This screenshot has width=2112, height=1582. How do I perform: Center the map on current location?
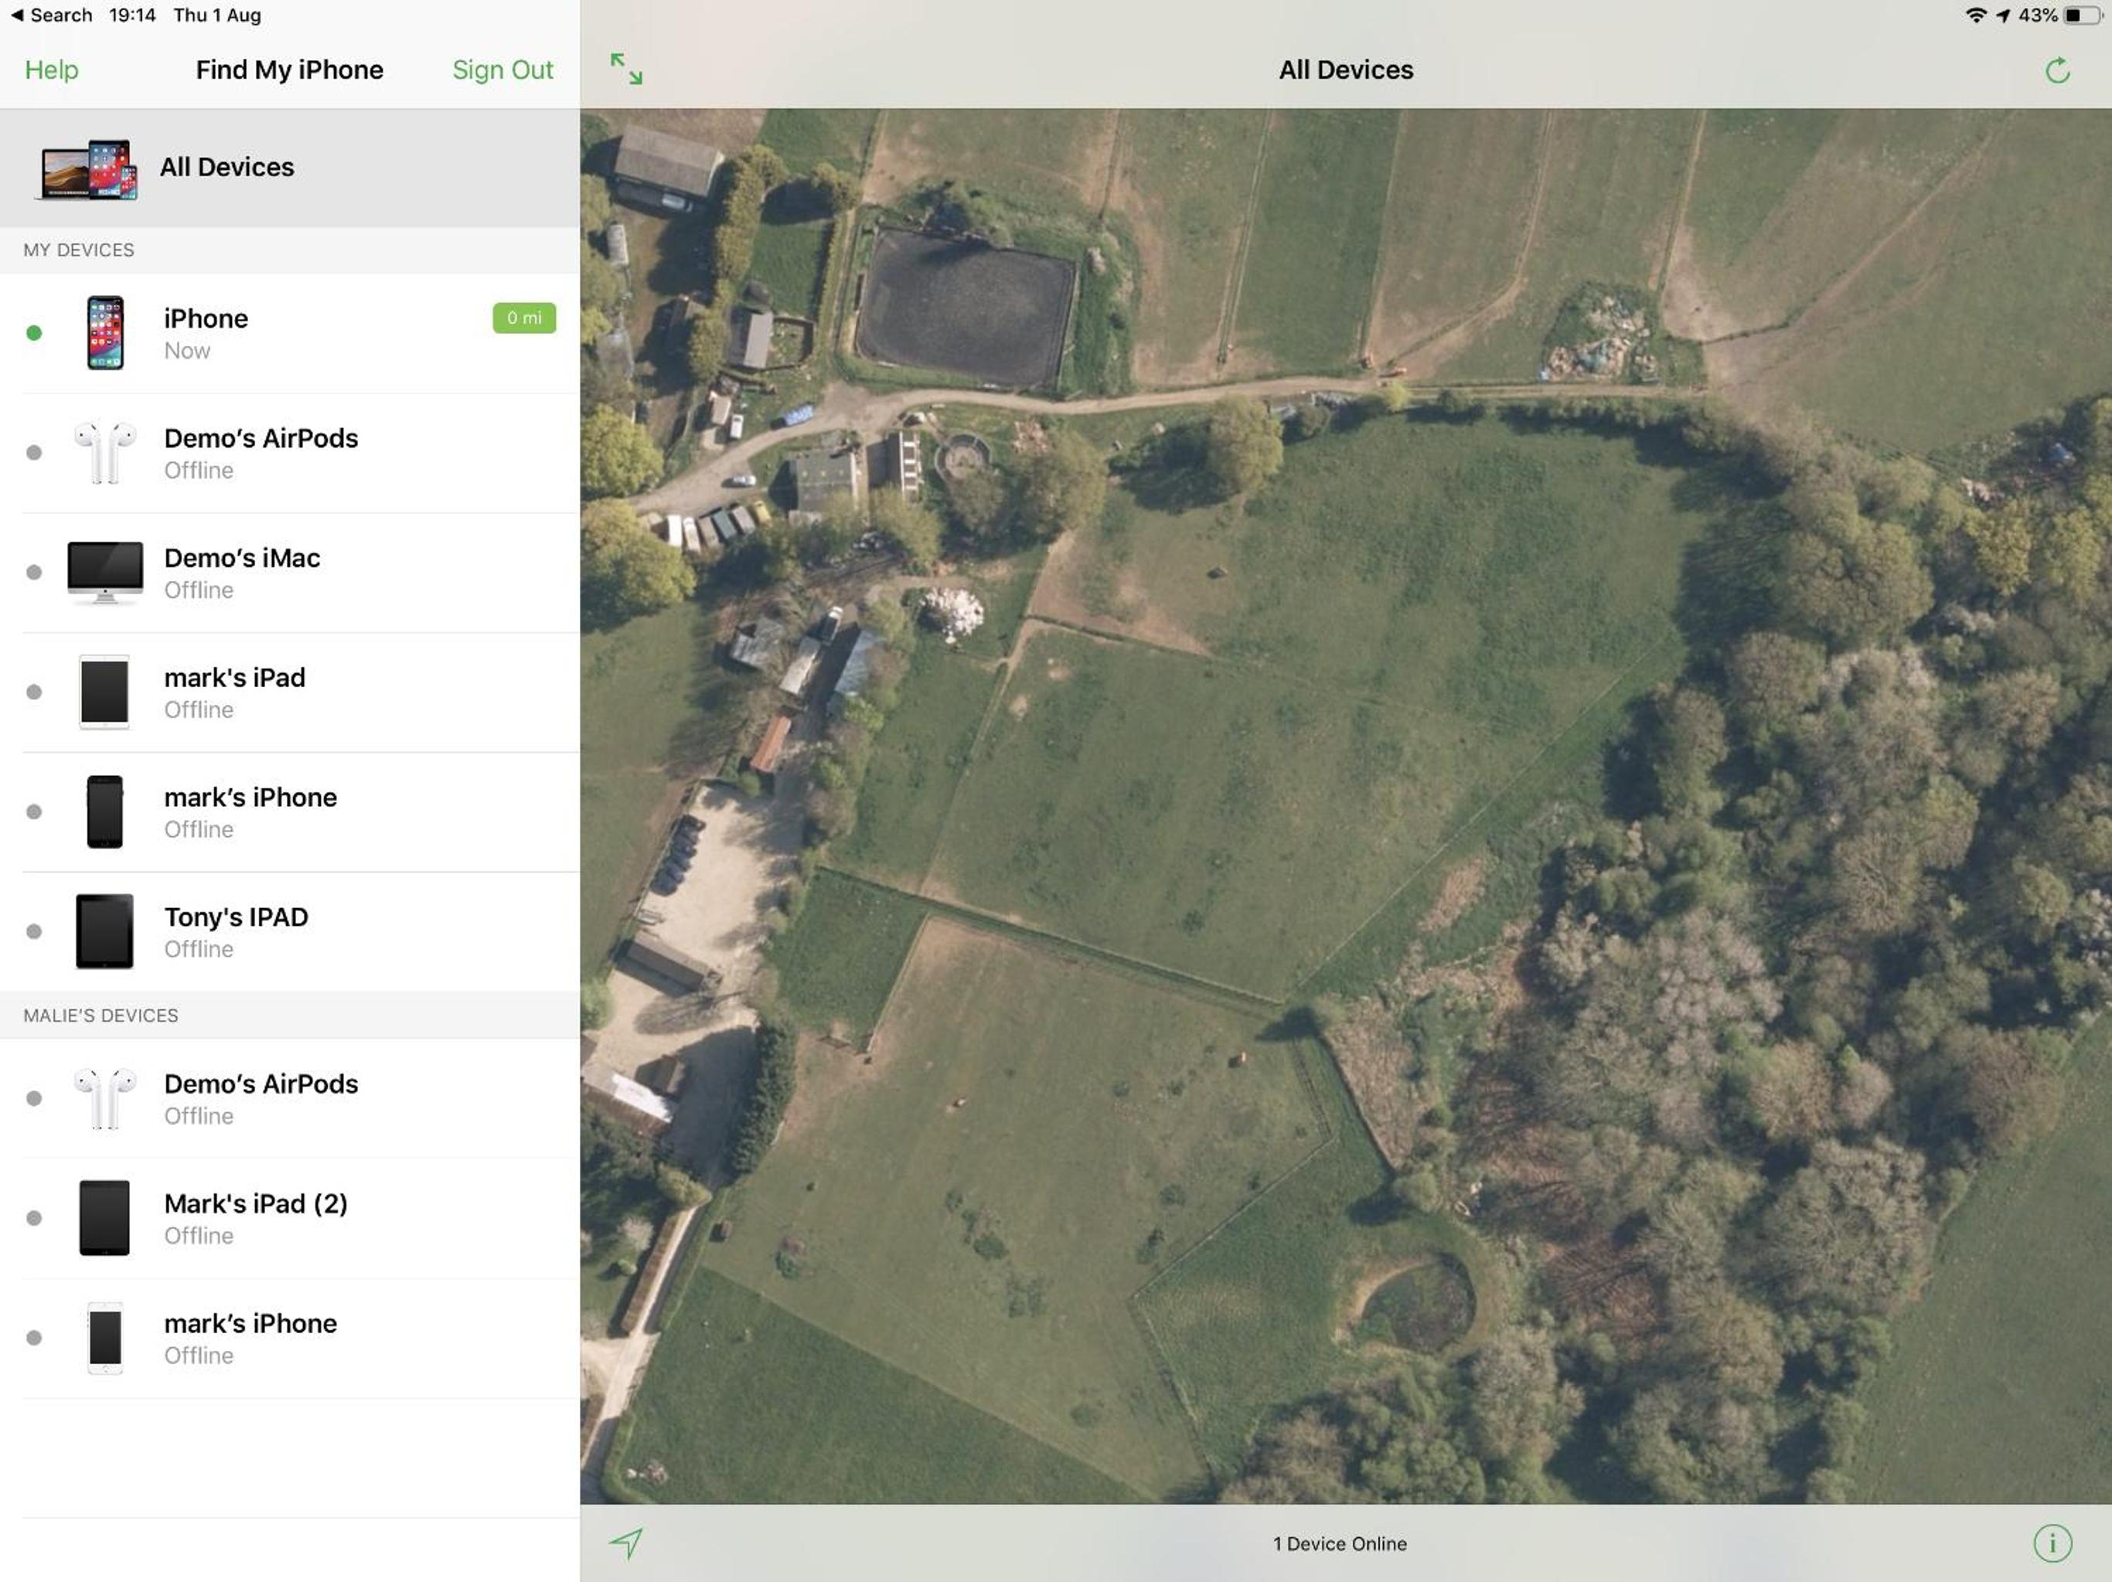pos(626,1542)
